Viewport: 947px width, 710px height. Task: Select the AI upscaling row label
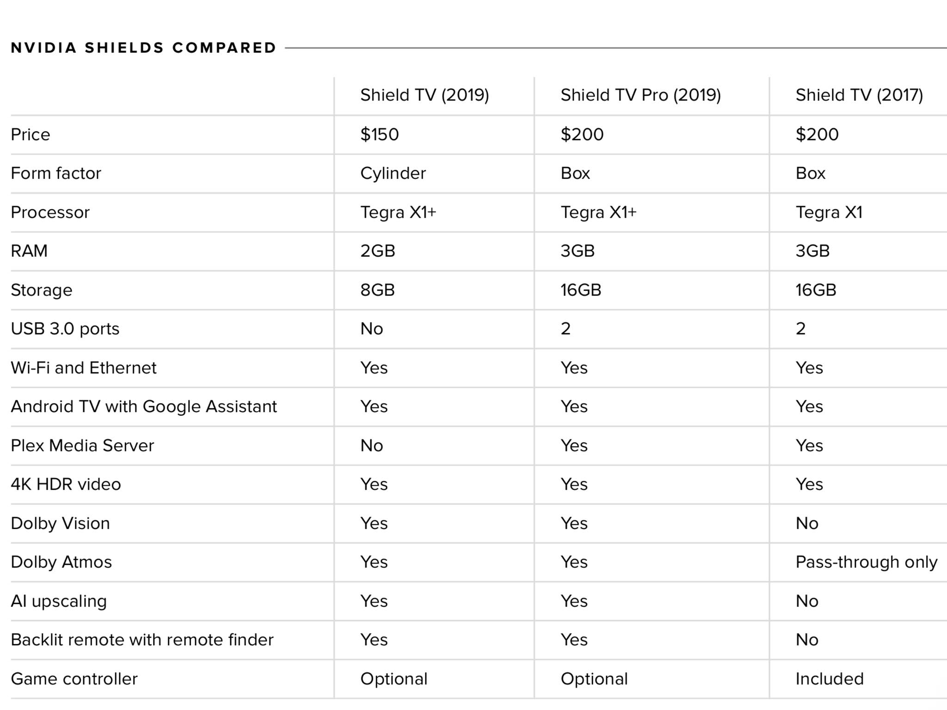pyautogui.click(x=59, y=601)
